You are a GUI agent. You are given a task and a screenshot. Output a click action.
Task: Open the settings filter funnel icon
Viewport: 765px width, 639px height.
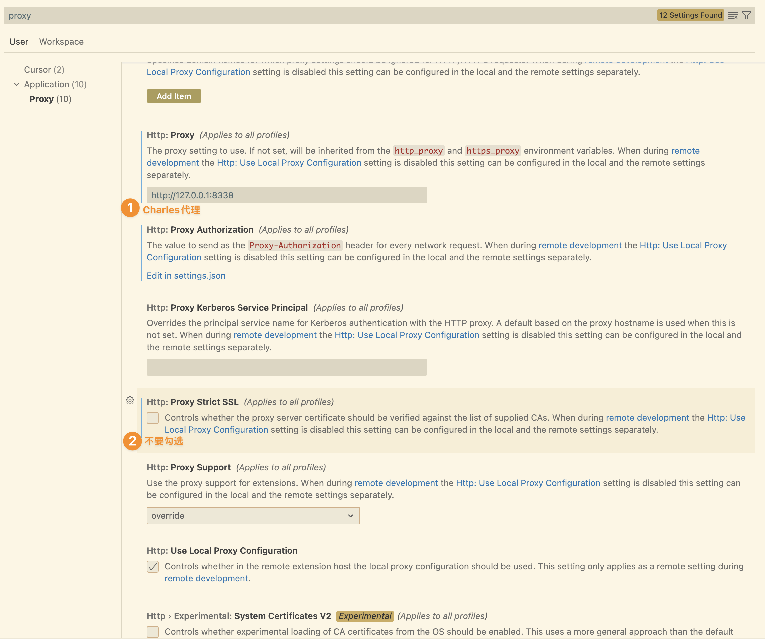[x=746, y=15]
